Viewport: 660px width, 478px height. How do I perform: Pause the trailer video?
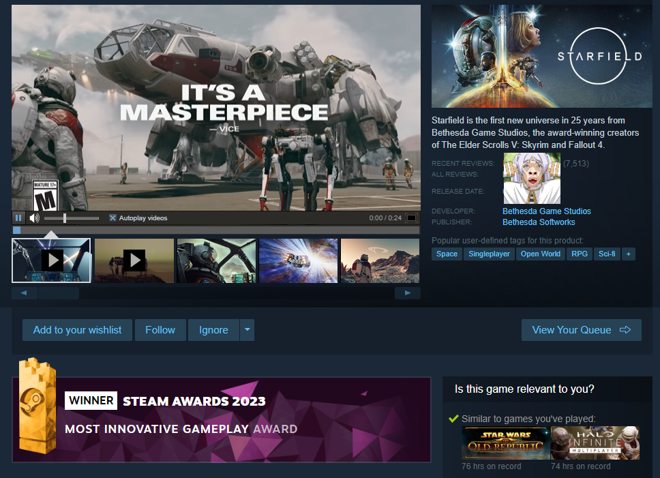[x=18, y=218]
